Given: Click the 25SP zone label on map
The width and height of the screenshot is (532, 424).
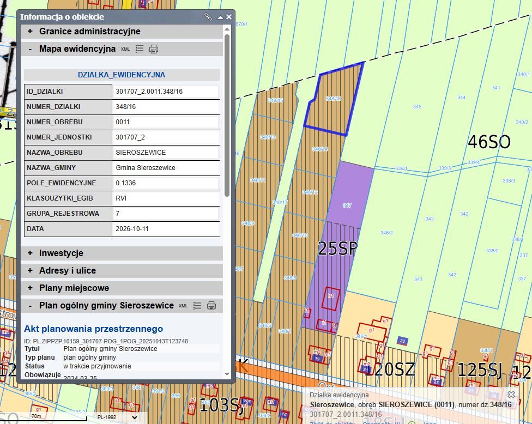Looking at the screenshot, I should [x=337, y=249].
